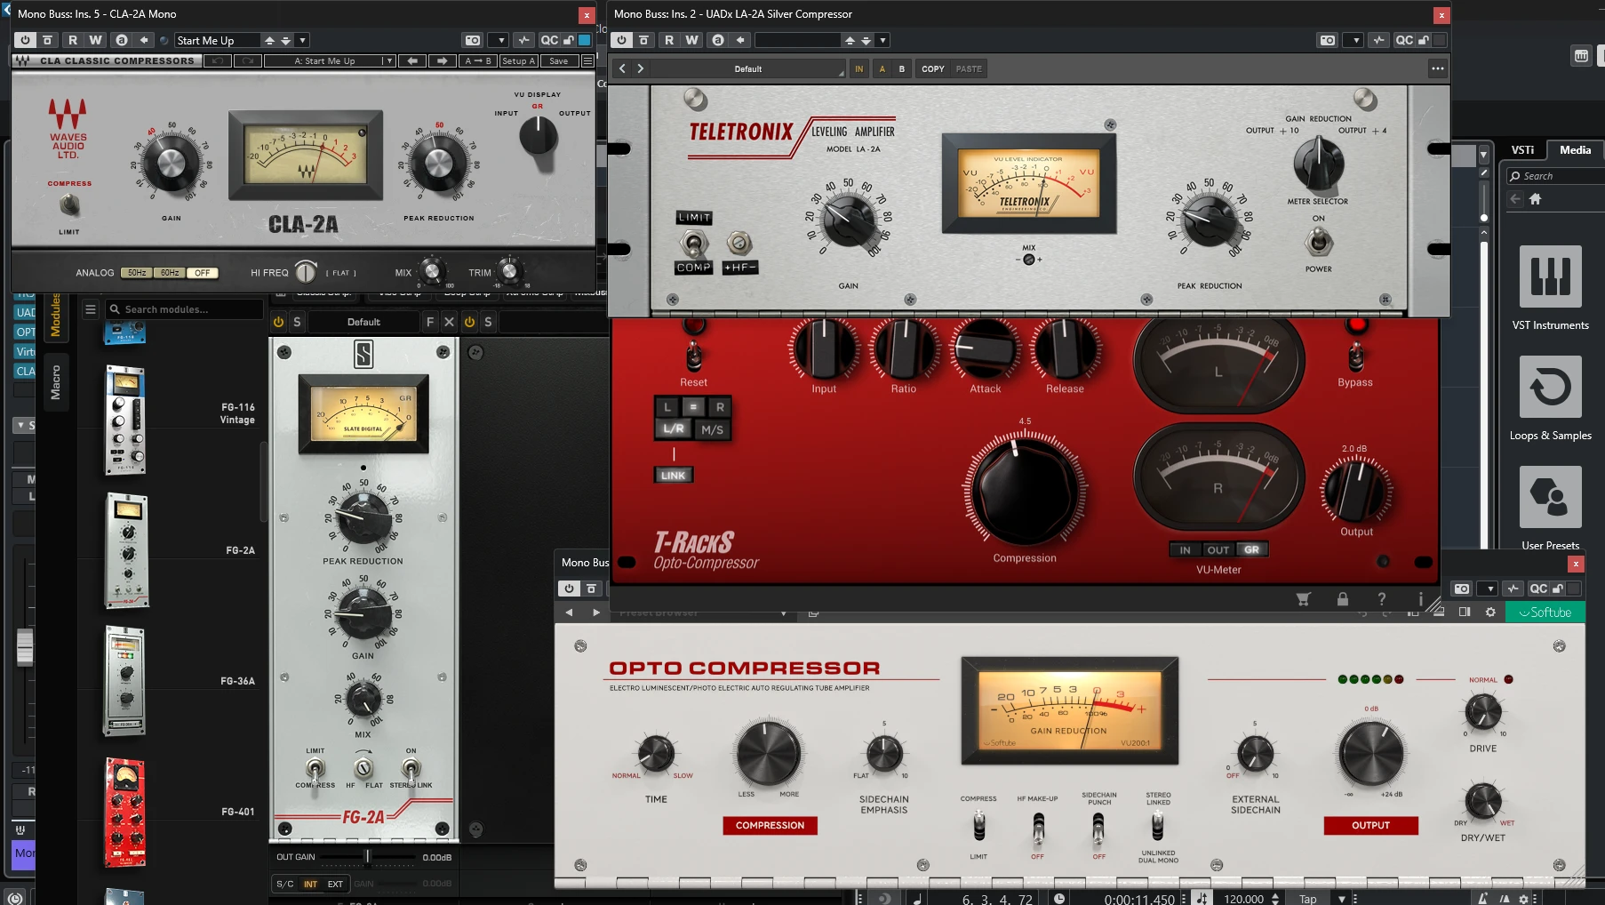
Task: Set CLA-2A analog hum to 50Hz
Action: click(136, 273)
